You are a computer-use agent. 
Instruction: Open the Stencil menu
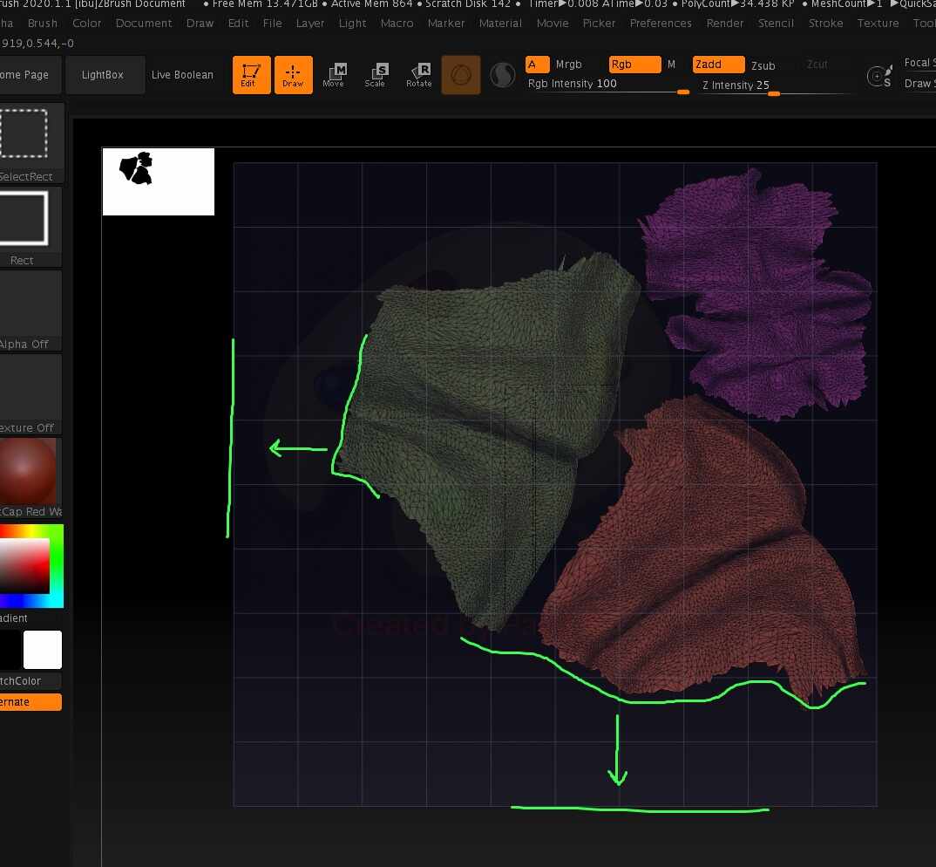pos(776,24)
